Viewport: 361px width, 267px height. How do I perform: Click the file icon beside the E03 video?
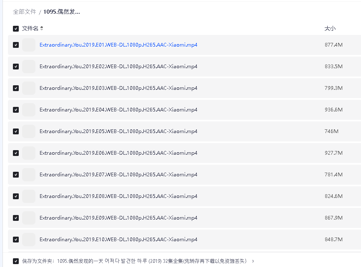point(29,88)
